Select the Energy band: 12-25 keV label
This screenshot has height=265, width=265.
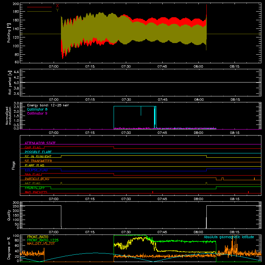pyautogui.click(x=48, y=105)
